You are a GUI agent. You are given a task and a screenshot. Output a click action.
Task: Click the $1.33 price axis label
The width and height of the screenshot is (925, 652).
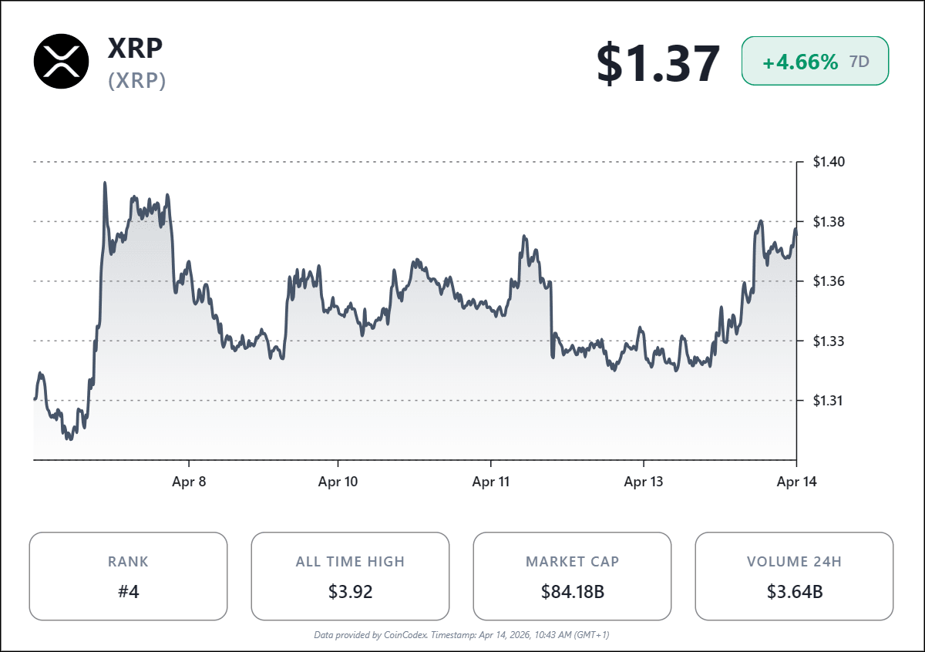pyautogui.click(x=829, y=341)
